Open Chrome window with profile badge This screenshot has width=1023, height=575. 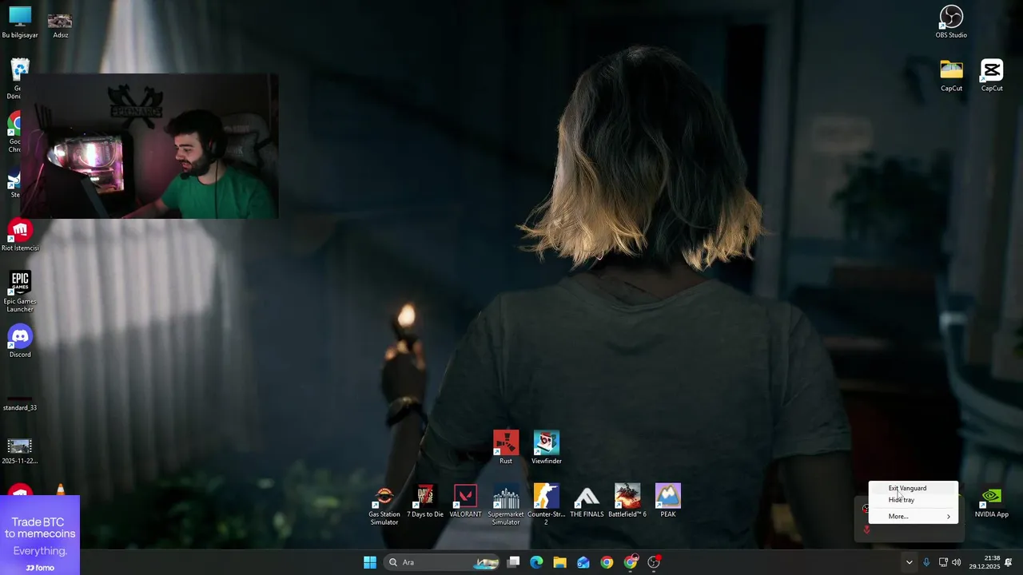tap(631, 562)
